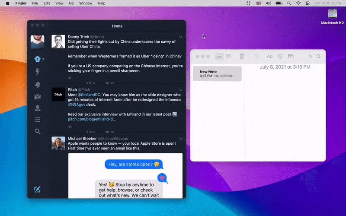This screenshot has width=346, height=216.
Task: Delete the note with the trash icon
Action: pos(242,56)
